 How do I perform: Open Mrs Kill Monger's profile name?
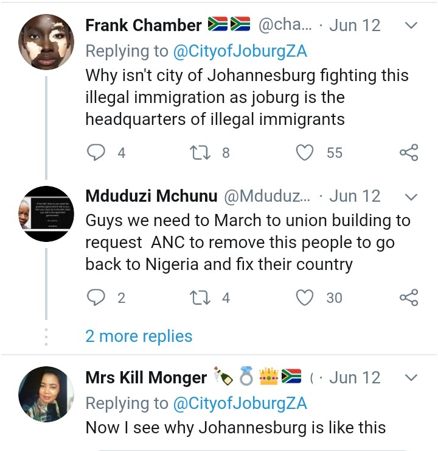(146, 378)
